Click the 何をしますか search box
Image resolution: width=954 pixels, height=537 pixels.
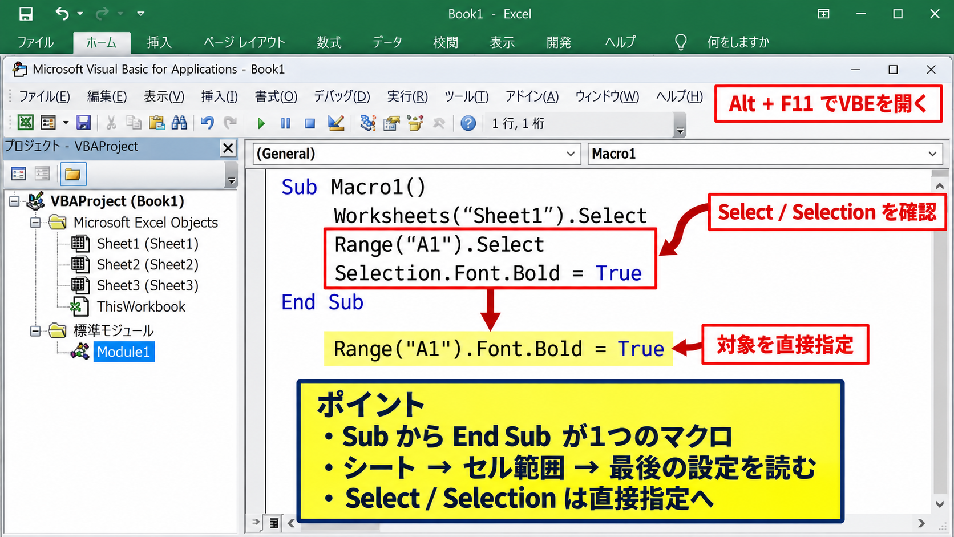[738, 42]
